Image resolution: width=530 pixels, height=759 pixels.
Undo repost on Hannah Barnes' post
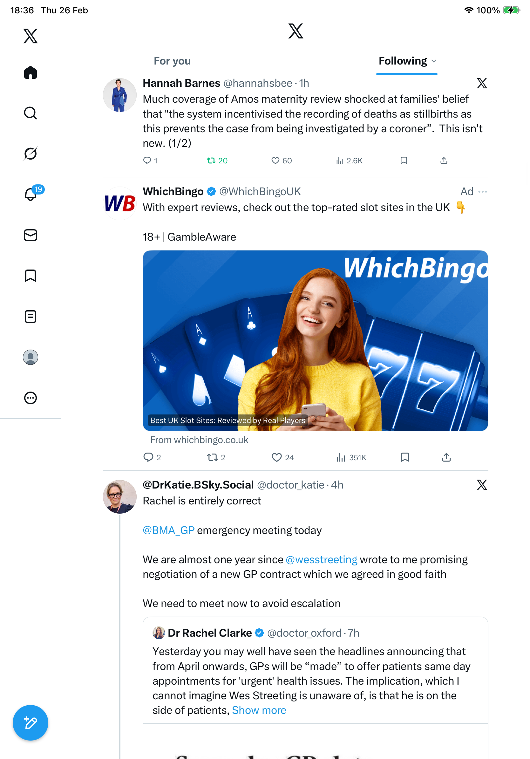point(211,161)
